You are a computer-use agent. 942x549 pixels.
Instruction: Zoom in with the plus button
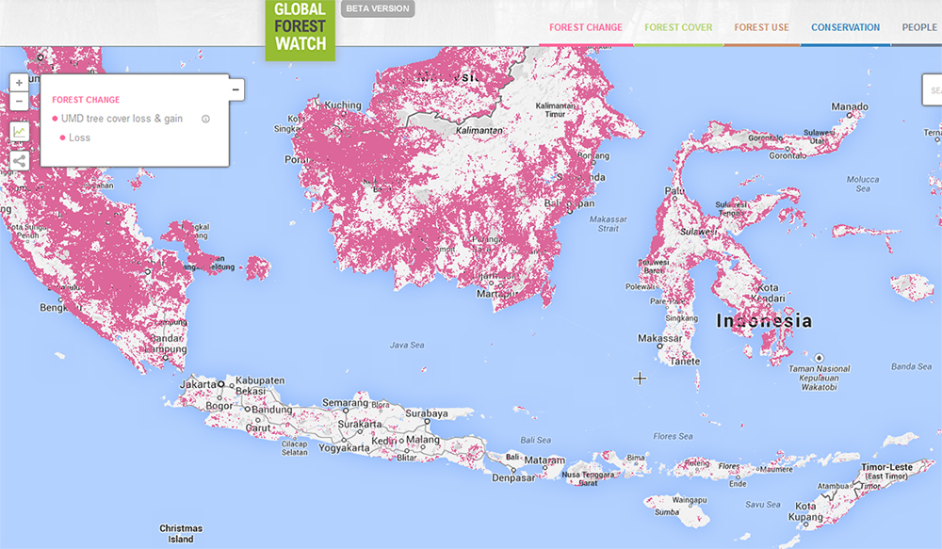click(x=19, y=83)
